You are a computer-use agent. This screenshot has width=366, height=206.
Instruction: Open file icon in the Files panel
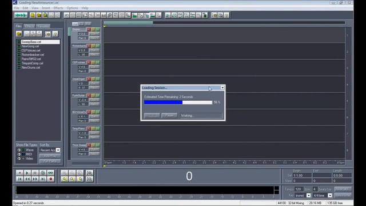pos(19,34)
